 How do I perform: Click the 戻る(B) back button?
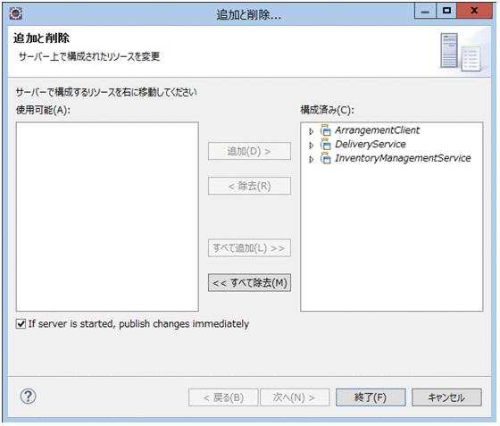tap(223, 397)
